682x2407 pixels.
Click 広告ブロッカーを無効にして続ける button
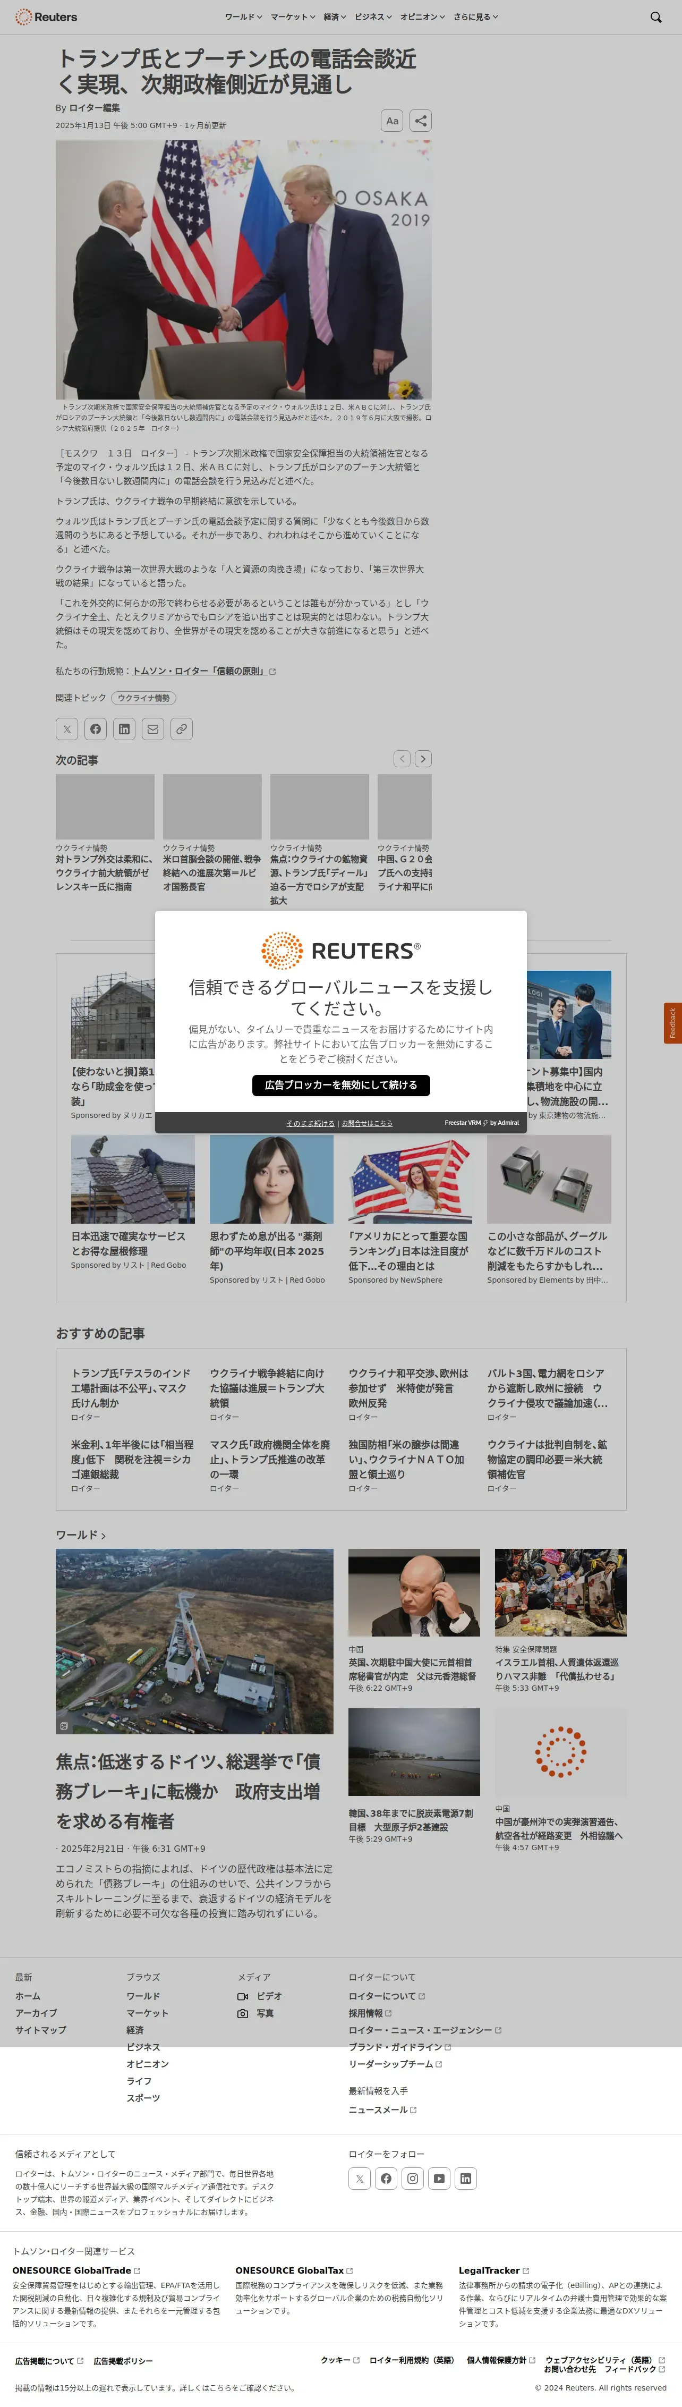pos(341,1085)
